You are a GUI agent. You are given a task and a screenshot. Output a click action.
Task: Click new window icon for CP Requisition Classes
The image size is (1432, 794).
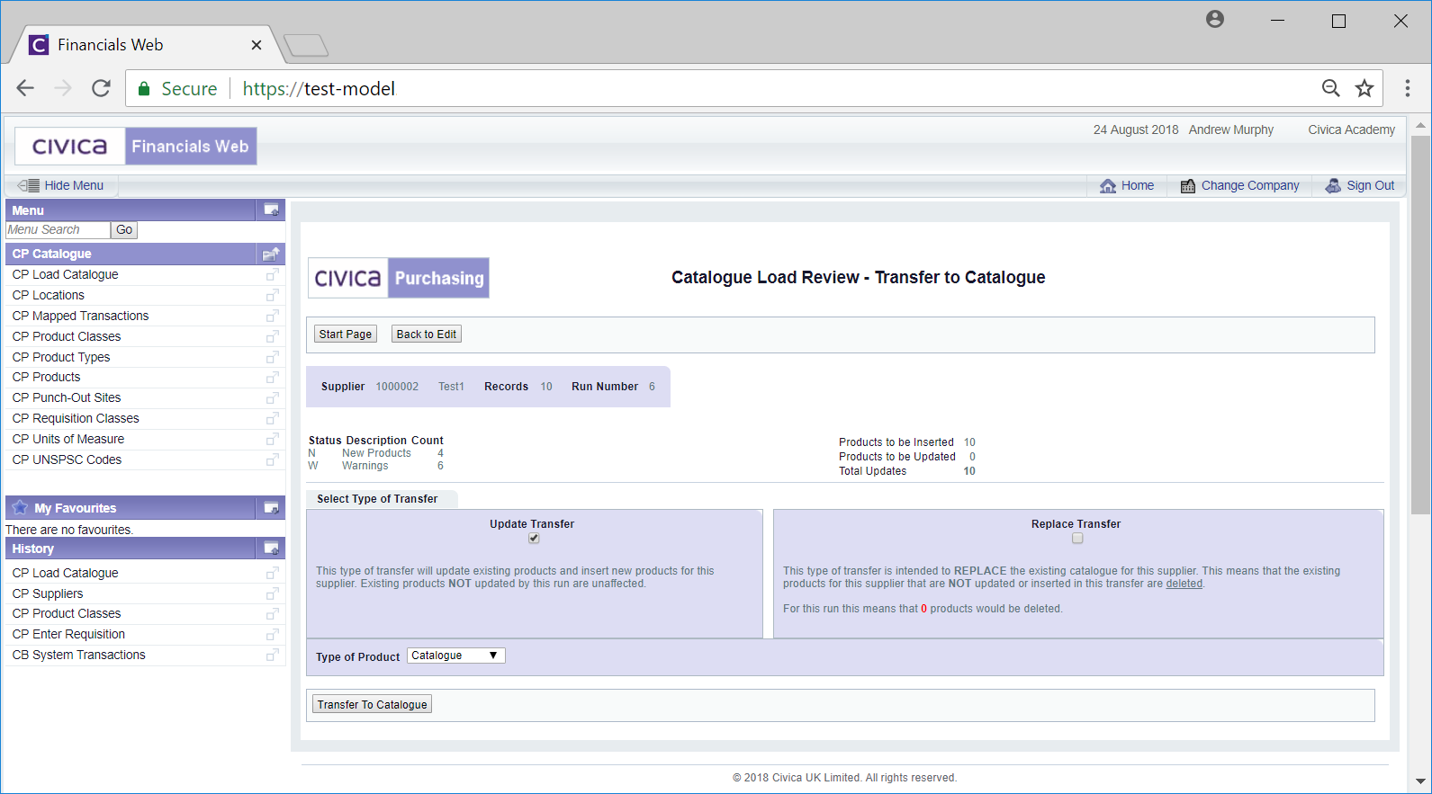(x=272, y=418)
